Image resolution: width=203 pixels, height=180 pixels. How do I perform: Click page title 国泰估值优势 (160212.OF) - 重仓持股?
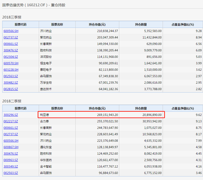pos(34,5)
